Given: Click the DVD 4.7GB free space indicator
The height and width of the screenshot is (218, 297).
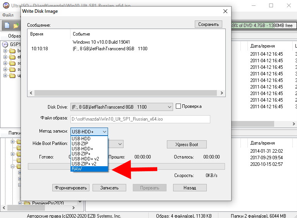Looking at the screenshot, I should pos(264,26).
